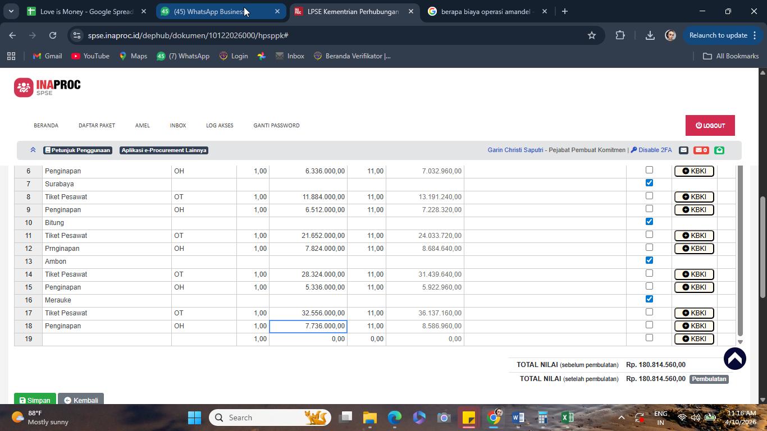Open Gmail bookmark

pyautogui.click(x=47, y=56)
